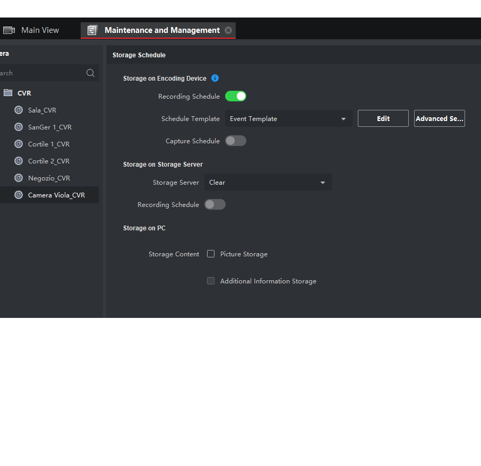This screenshot has height=466, width=481.
Task: Click the camera icon next to Sala_CVR
Action: (x=19, y=110)
